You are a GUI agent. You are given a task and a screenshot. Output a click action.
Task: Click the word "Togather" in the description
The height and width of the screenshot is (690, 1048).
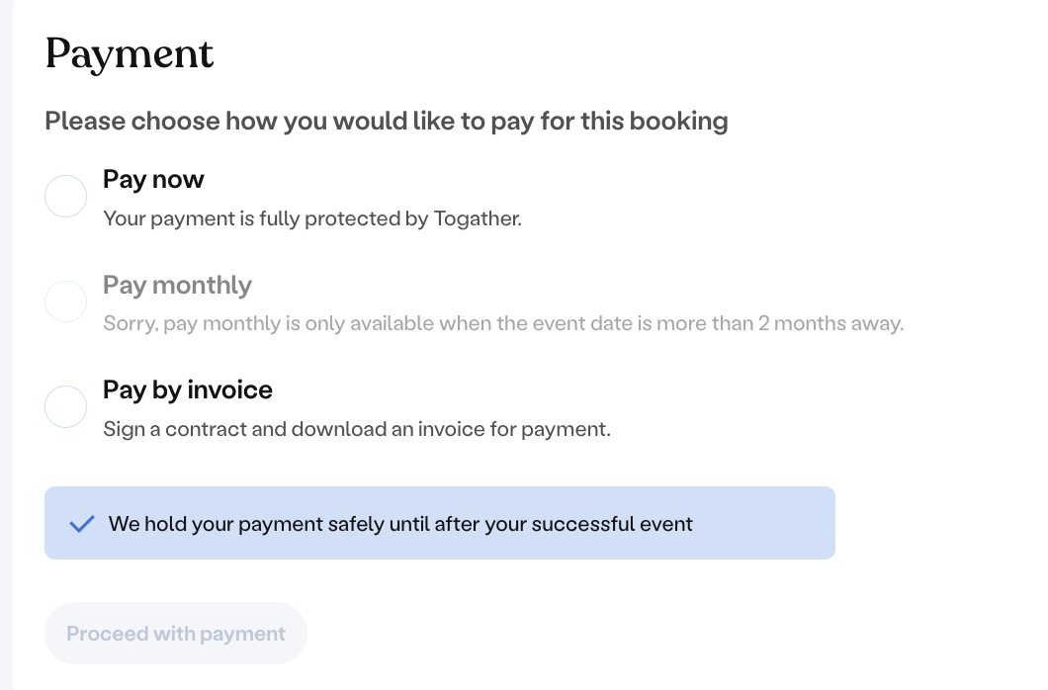478,218
